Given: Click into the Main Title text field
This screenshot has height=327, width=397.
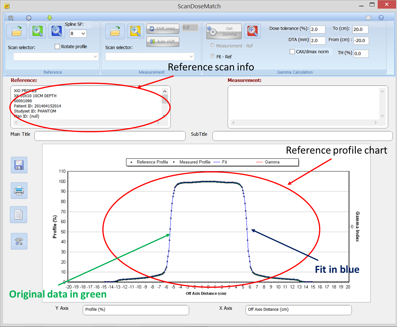Looking at the screenshot, I should (110, 136).
